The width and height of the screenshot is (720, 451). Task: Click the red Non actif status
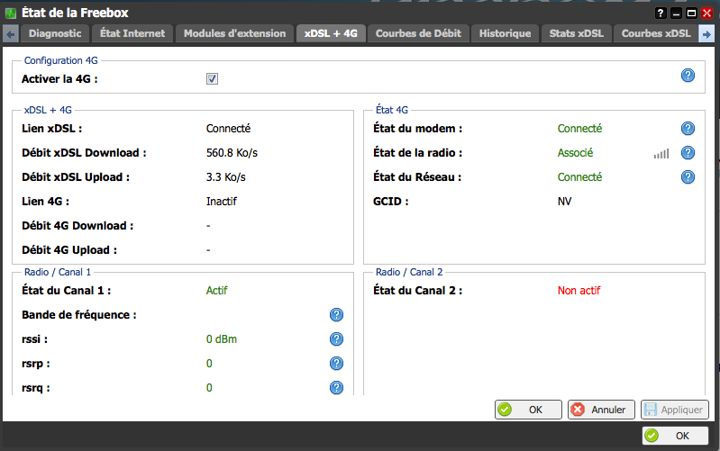click(579, 291)
